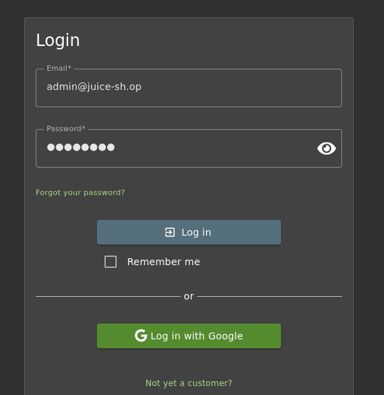The width and height of the screenshot is (384, 395).
Task: Click the divider line left of "or"
Action: (108, 297)
